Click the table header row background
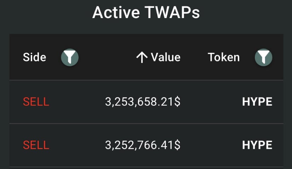The image size is (292, 169). coord(147,57)
